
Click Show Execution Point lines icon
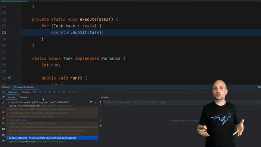coord(34,92)
